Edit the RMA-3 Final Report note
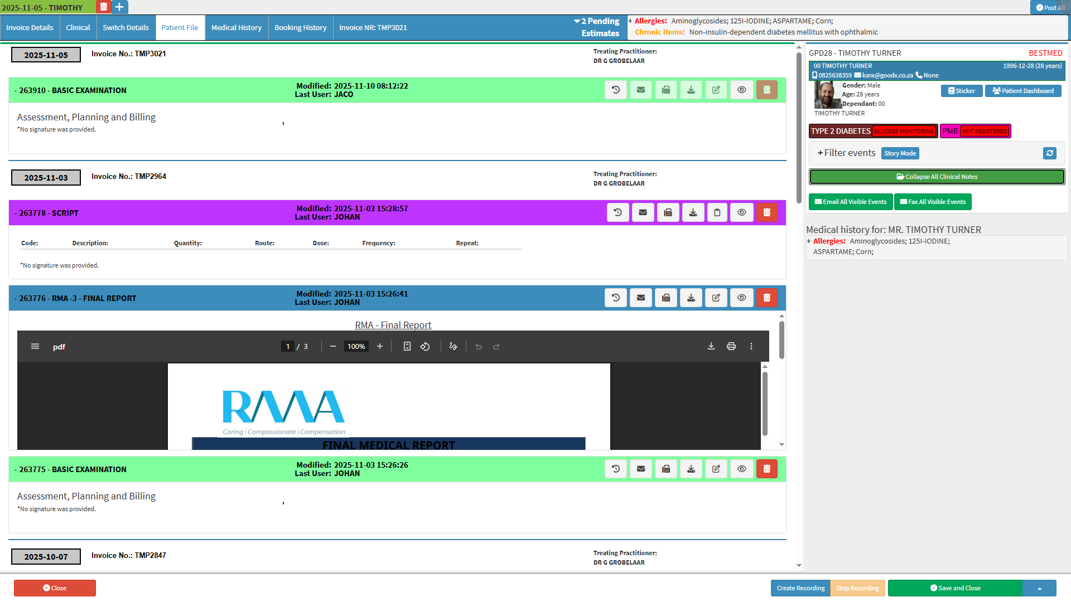Image resolution: width=1071 pixels, height=602 pixels. pos(716,298)
